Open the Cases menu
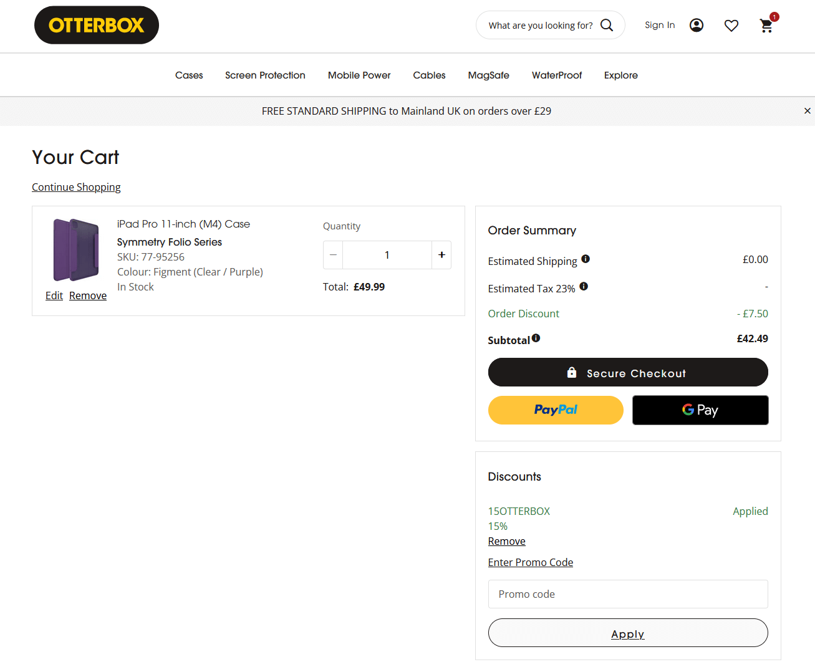 (189, 75)
